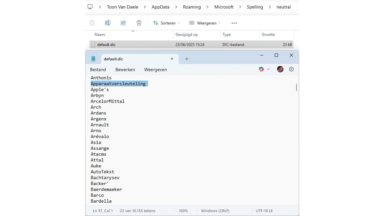Click the line ArcelorMittal
The width and height of the screenshot is (384, 216).
(108, 101)
